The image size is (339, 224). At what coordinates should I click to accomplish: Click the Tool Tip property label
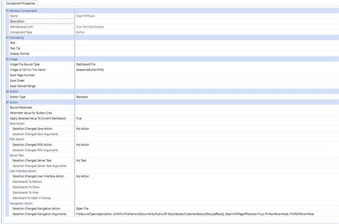point(15,48)
